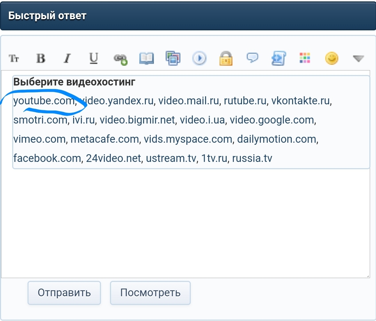The height and width of the screenshot is (321, 376).
Task: Pick metacafe.com from the list
Action: 105,139
